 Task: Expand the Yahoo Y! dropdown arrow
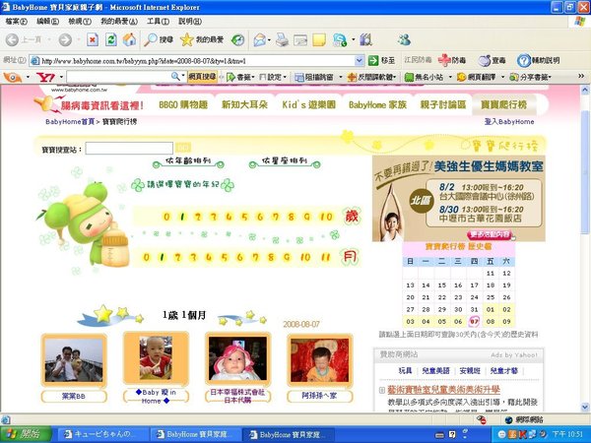61,77
